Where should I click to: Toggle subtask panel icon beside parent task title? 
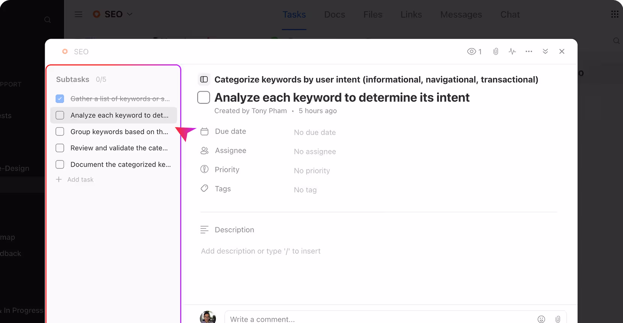pos(204,80)
